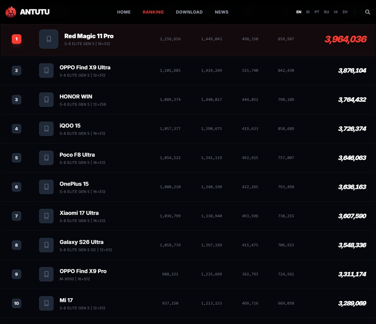Click total score 3,289,069
376x324 pixels.
(352, 303)
